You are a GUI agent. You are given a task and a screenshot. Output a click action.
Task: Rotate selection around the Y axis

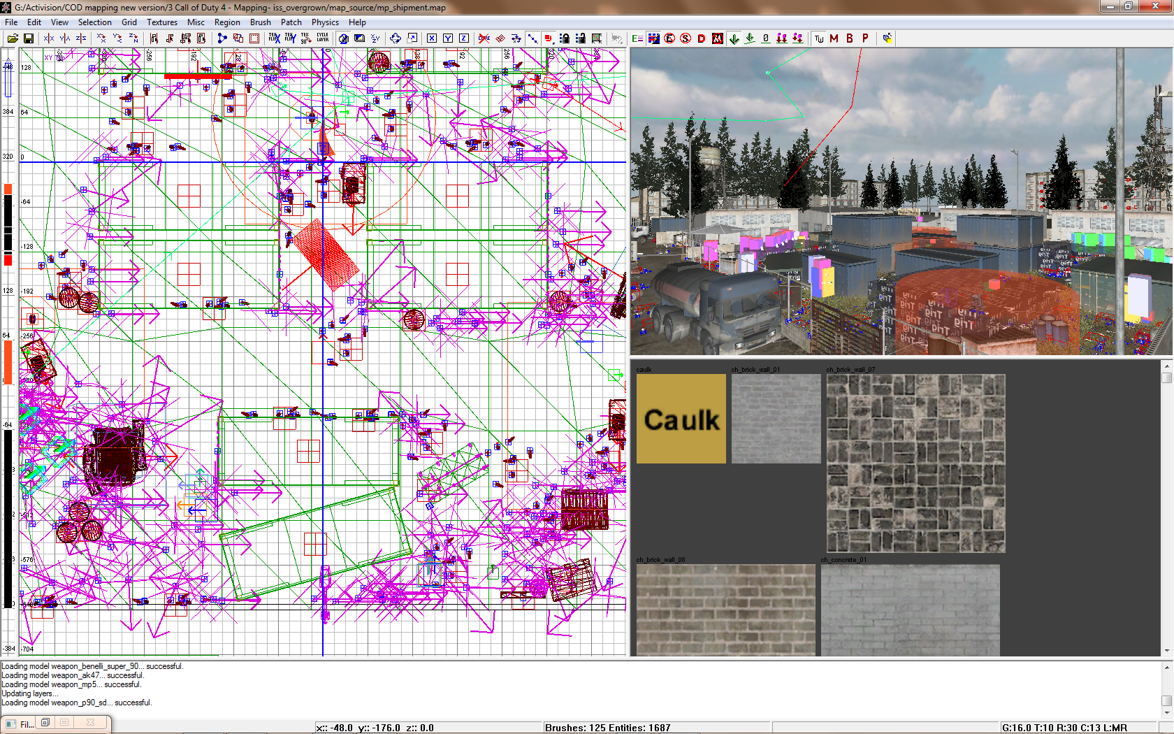tap(117, 38)
